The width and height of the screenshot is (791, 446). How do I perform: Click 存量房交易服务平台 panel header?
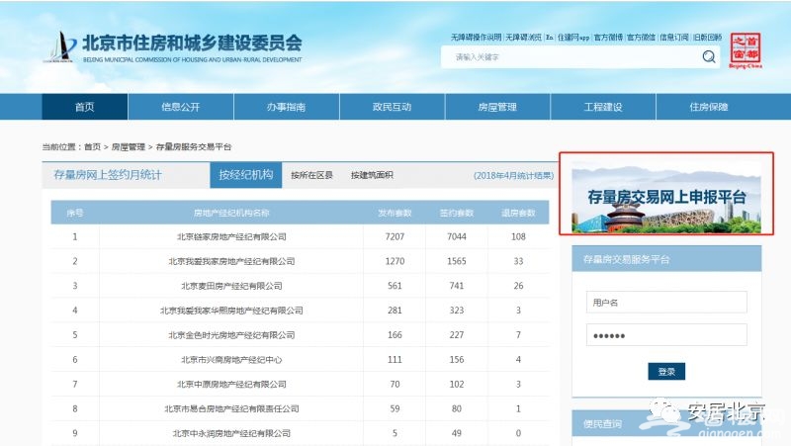click(x=666, y=259)
